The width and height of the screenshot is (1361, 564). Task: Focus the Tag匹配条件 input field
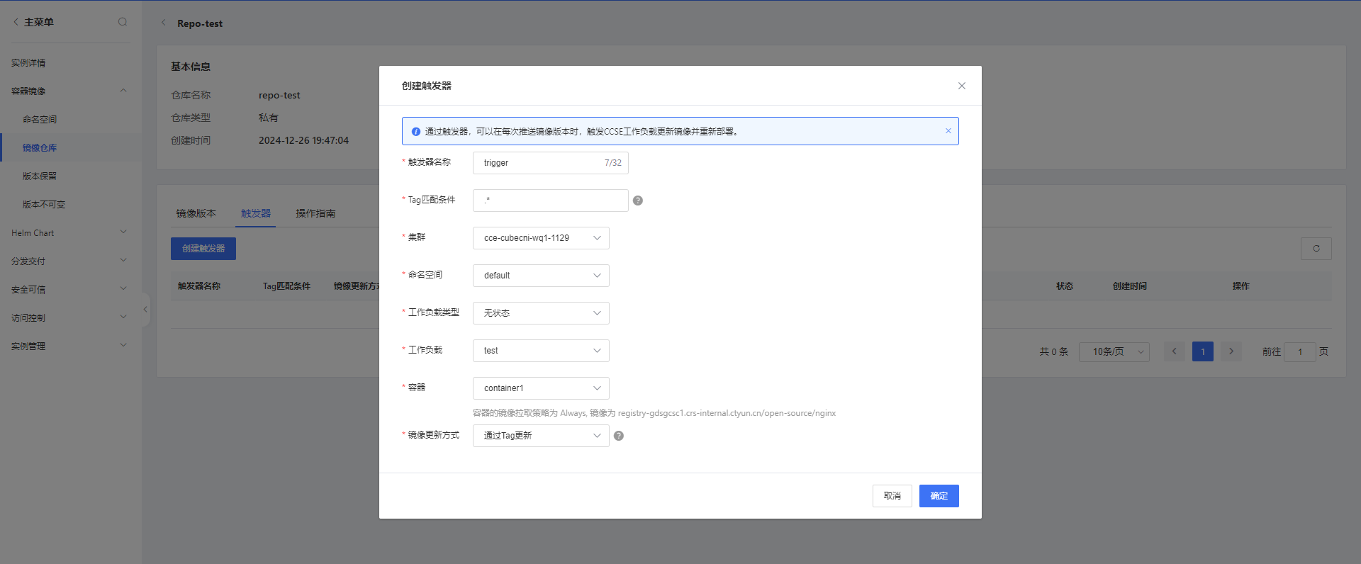click(x=551, y=201)
